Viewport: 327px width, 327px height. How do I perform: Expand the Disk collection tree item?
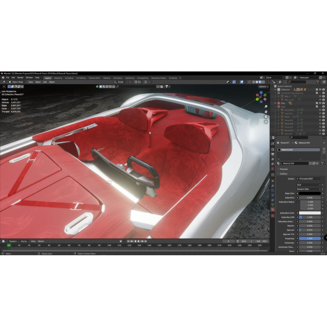275,103
